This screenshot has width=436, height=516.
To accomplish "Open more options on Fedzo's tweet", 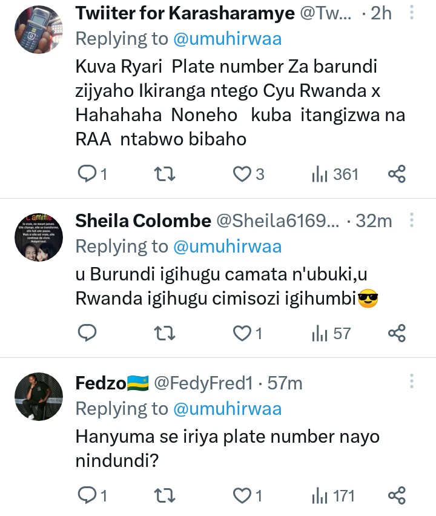I will point(412,382).
